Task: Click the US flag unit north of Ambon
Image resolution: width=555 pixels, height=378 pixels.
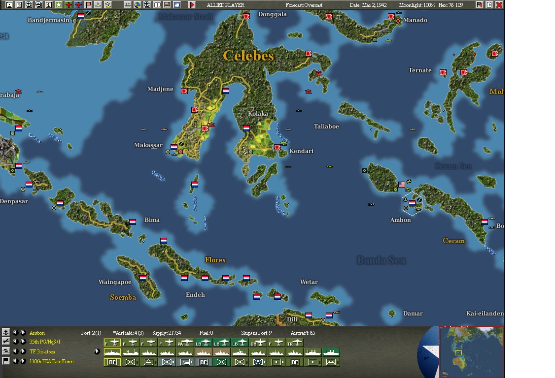Action: click(x=401, y=184)
